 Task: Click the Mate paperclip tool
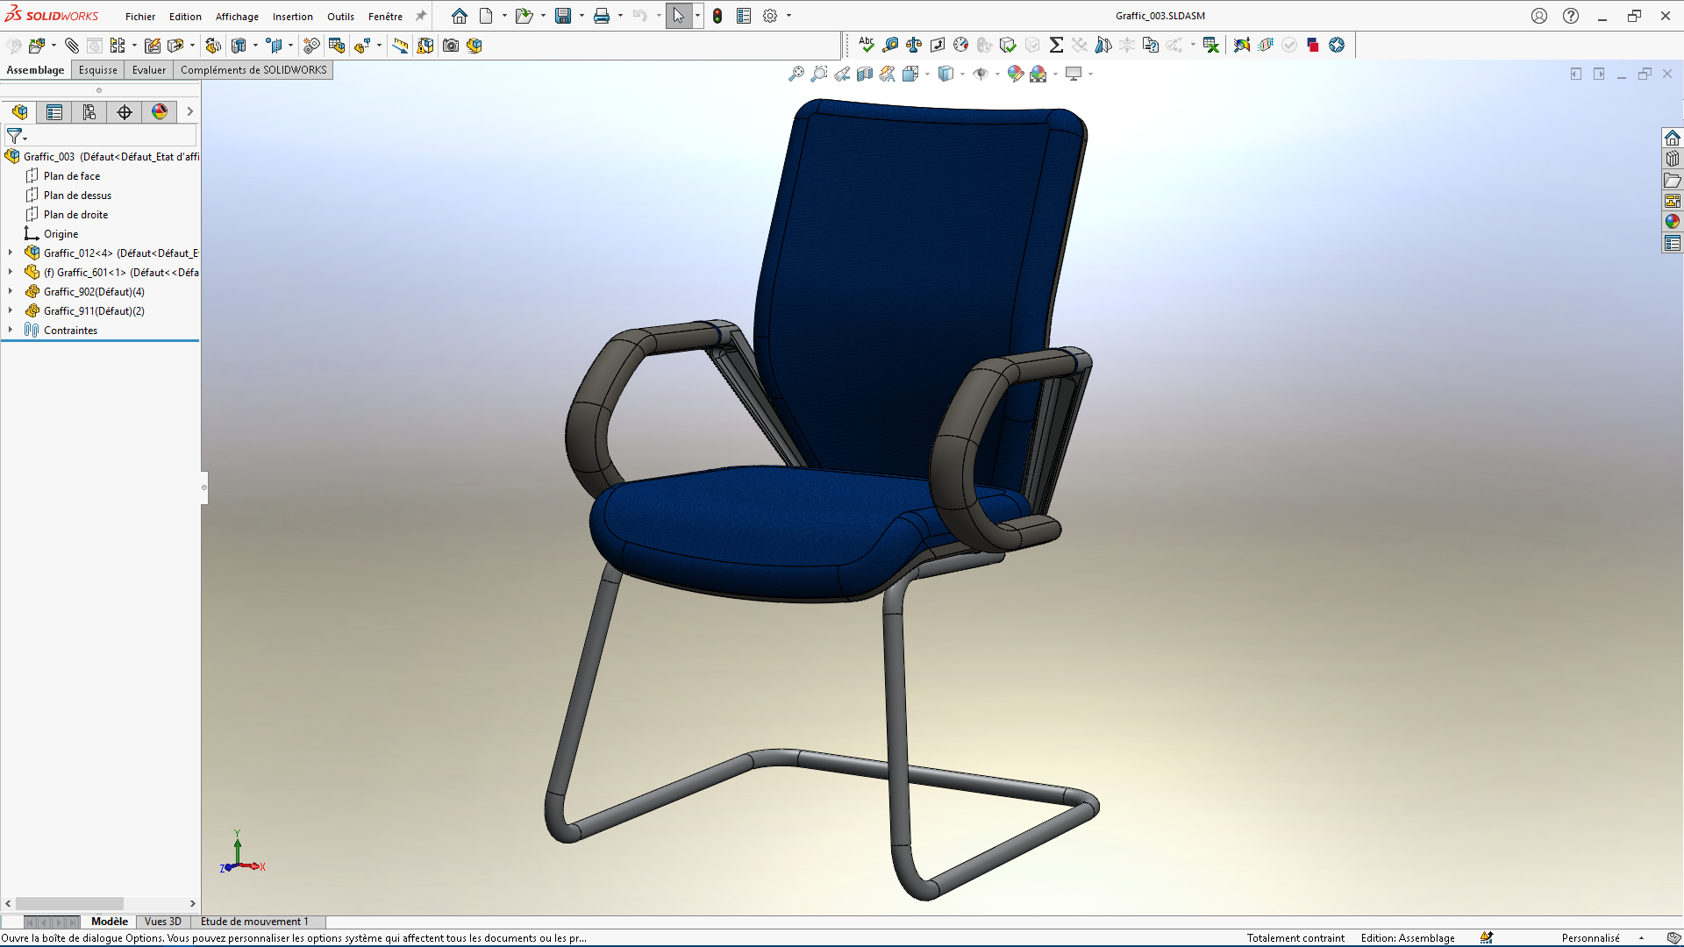[x=72, y=46]
